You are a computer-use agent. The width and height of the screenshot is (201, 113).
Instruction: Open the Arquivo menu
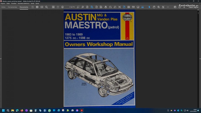pos(3,3)
